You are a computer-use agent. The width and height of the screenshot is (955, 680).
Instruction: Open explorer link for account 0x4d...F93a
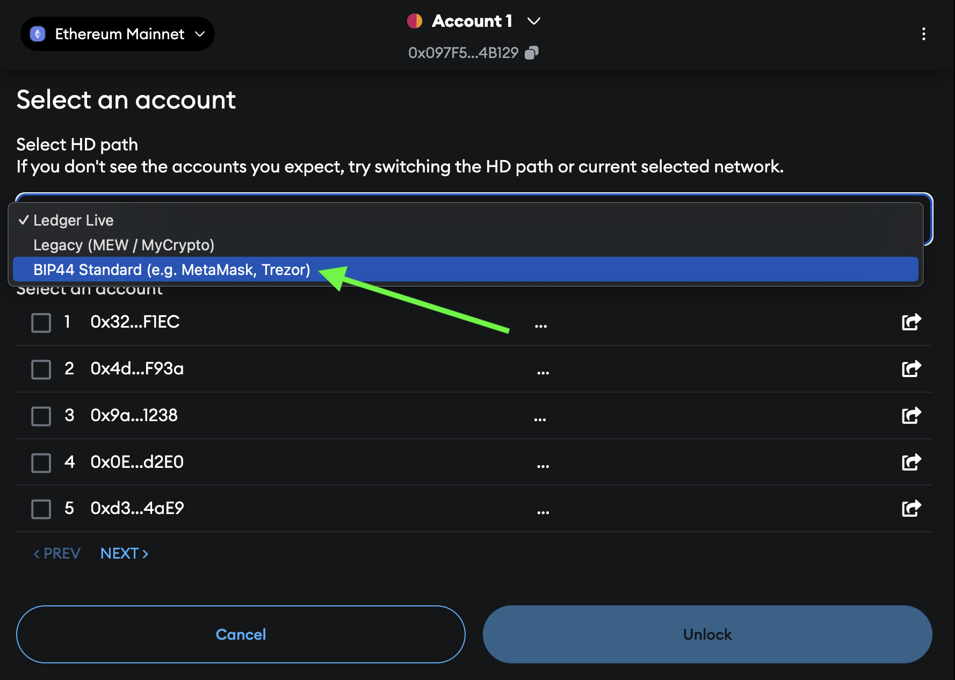[x=911, y=369]
